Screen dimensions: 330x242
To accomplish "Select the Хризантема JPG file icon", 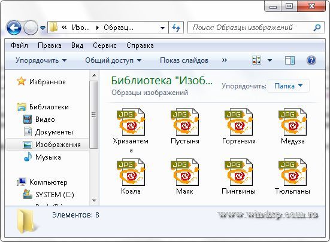I will (x=131, y=122).
